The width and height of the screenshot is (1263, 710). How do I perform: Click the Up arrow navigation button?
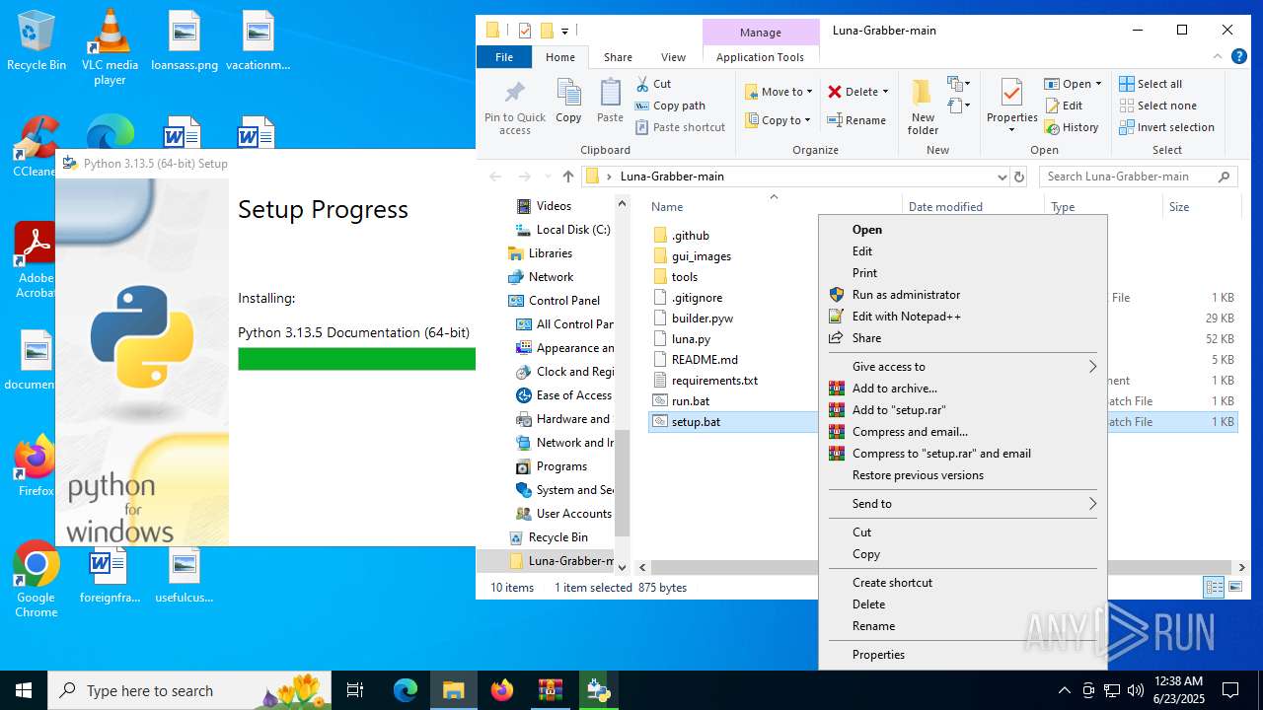pyautogui.click(x=568, y=177)
